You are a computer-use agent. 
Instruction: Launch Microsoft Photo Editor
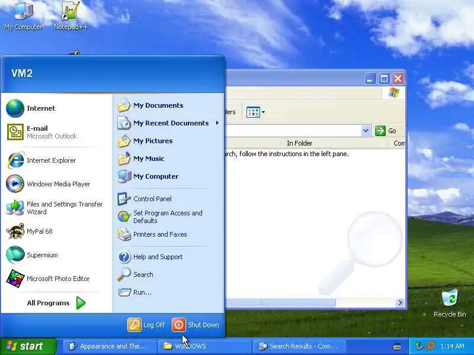point(56,279)
